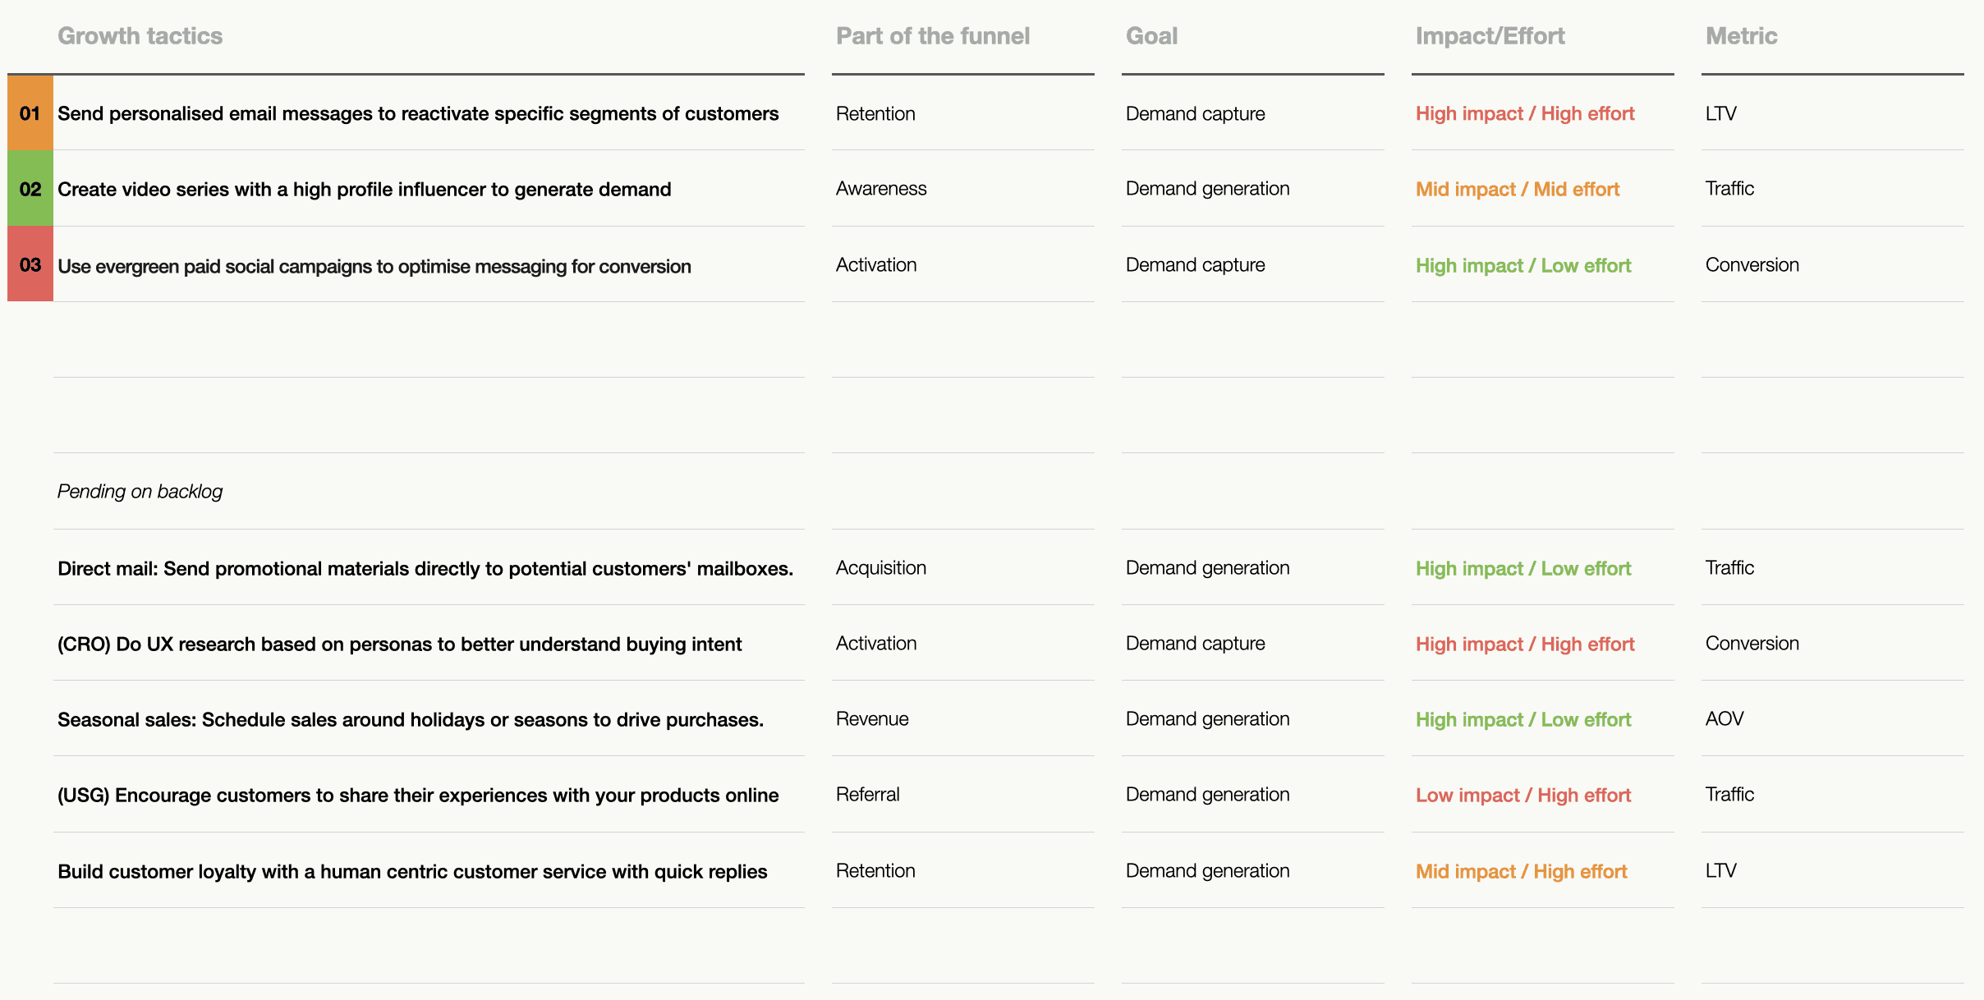The width and height of the screenshot is (1984, 1000).
Task: Select the AOV metric cell
Action: click(1724, 718)
